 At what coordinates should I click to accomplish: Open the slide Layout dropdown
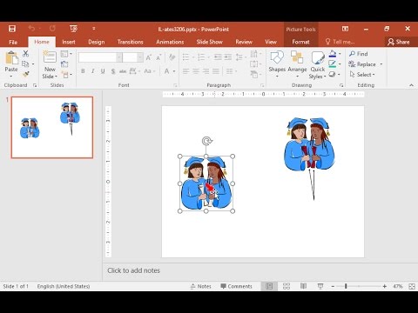[x=66, y=54]
